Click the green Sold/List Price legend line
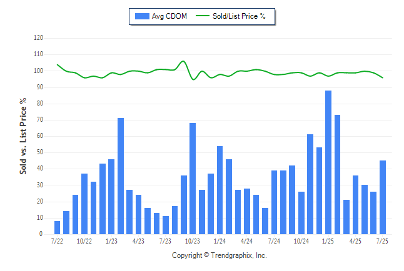 click(x=202, y=16)
